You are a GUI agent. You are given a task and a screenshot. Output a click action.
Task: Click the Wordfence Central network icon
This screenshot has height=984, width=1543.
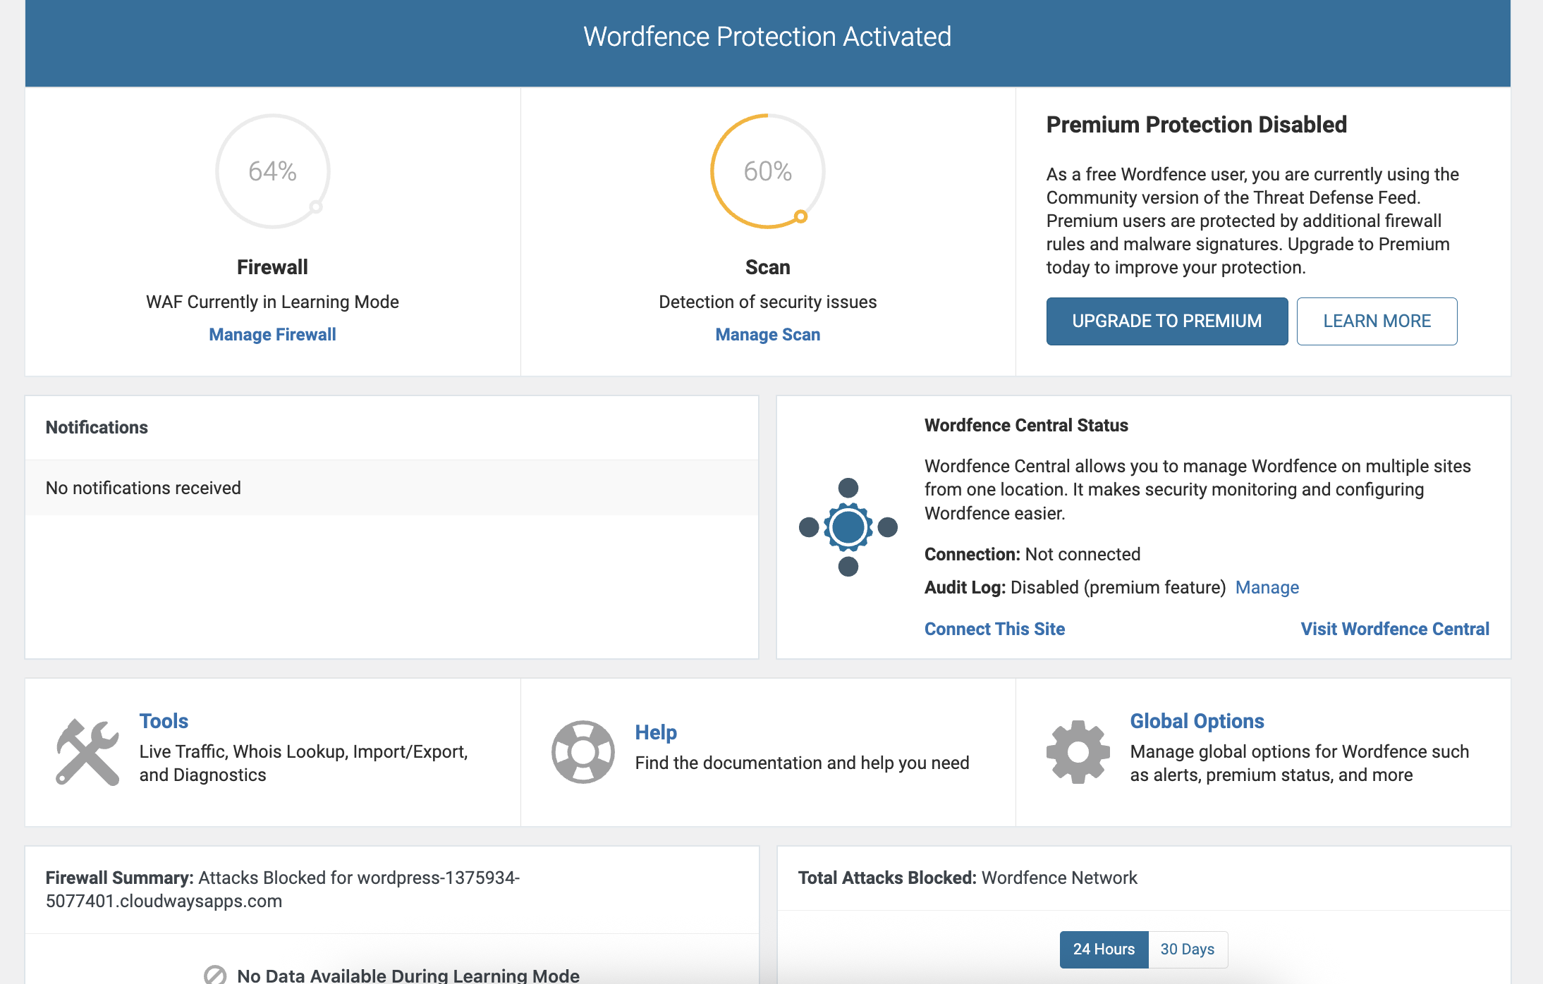848,527
